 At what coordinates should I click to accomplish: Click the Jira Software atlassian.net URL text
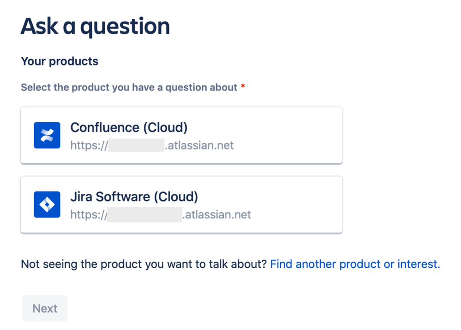click(x=161, y=215)
